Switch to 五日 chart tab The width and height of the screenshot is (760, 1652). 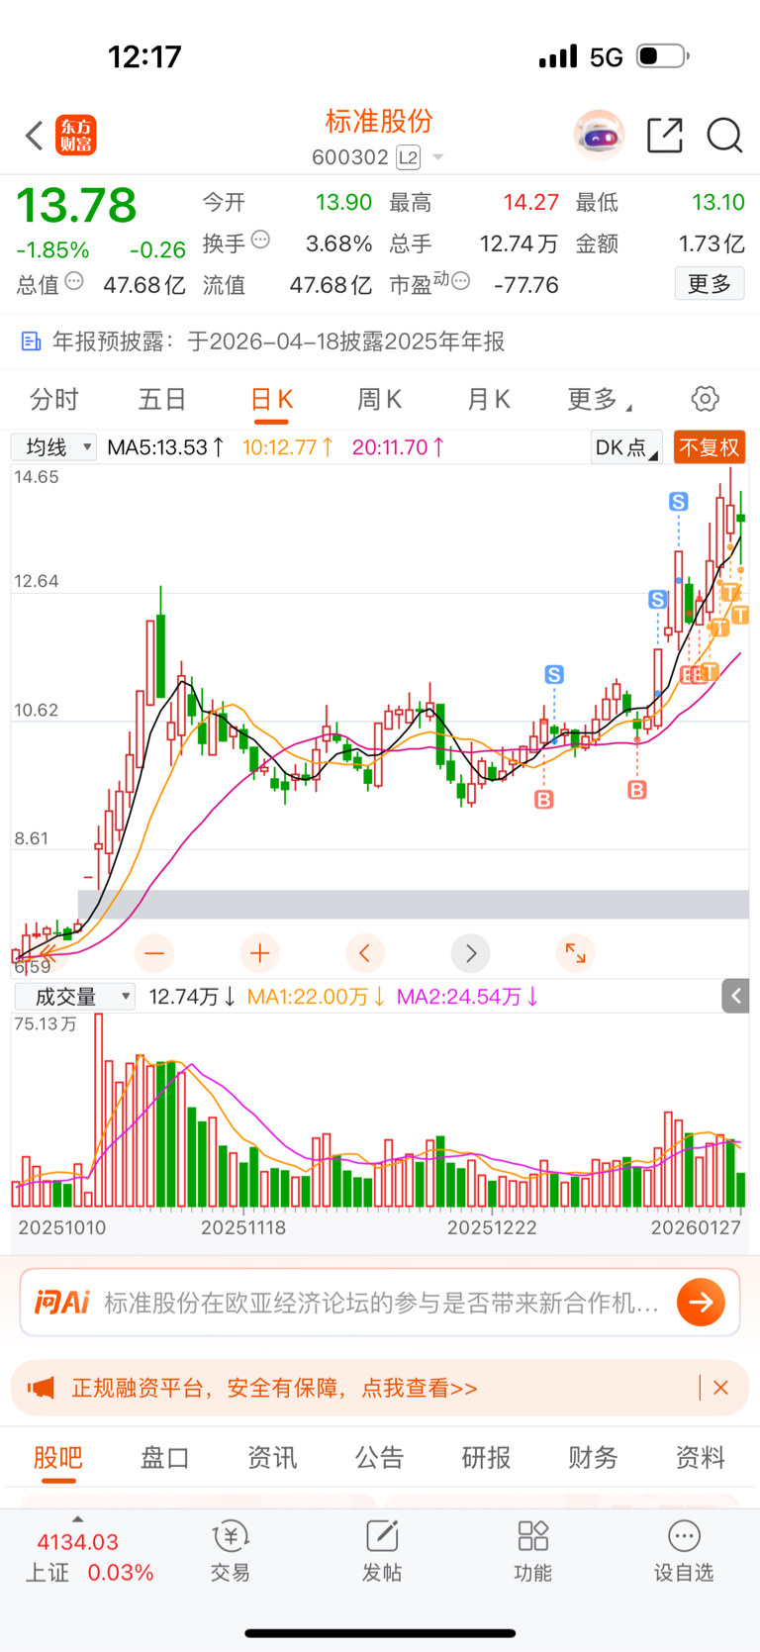pos(162,399)
